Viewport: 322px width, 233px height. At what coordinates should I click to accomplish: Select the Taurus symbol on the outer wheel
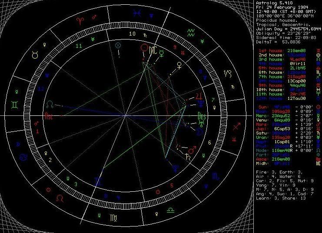pos(35,55)
